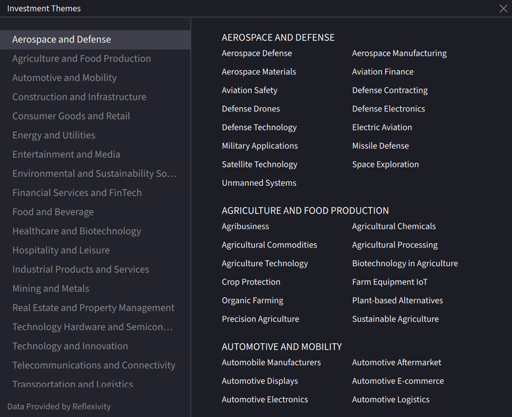This screenshot has width=512, height=417.
Task: Select the Satellite Technology theme
Action: [259, 164]
